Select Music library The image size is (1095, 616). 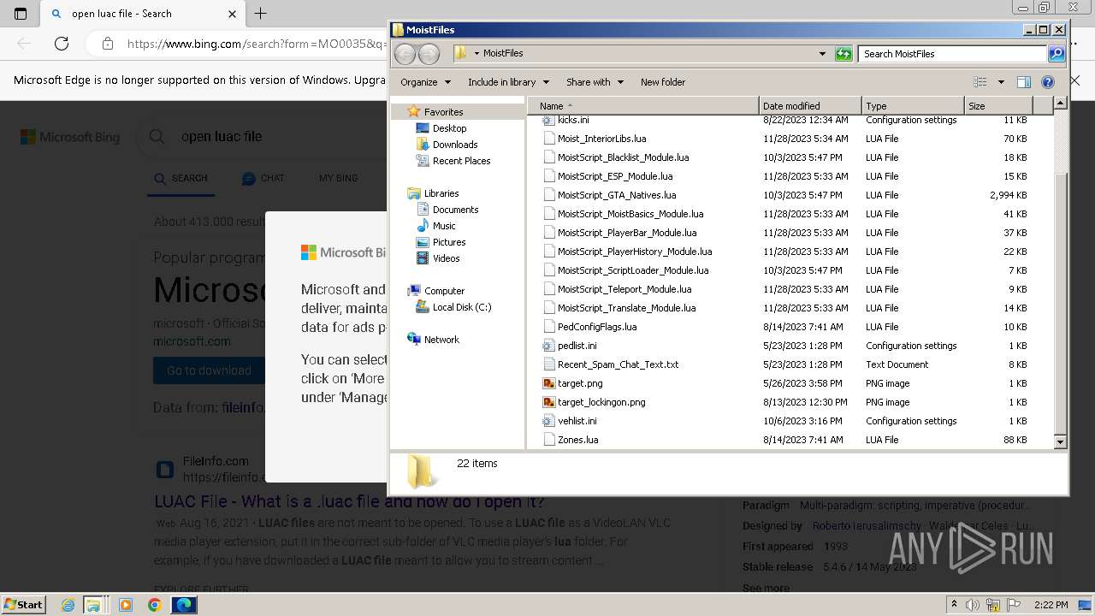coord(444,226)
